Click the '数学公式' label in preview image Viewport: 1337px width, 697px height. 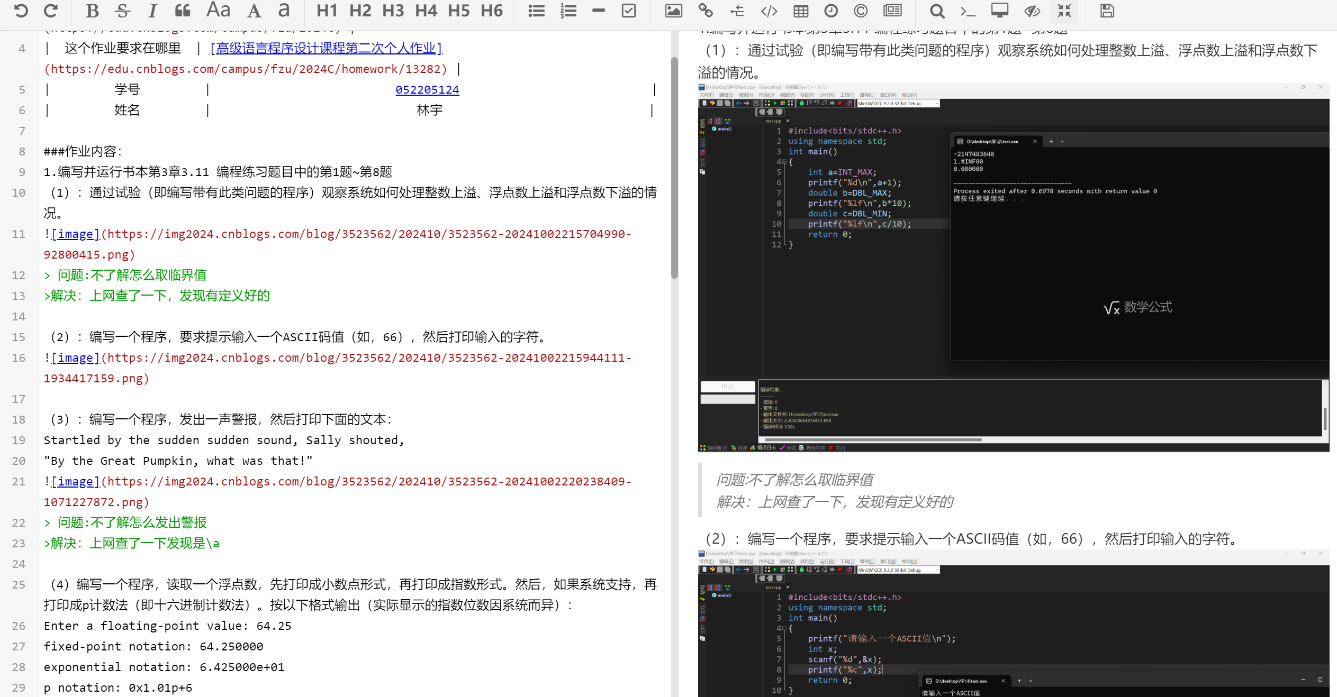1148,307
